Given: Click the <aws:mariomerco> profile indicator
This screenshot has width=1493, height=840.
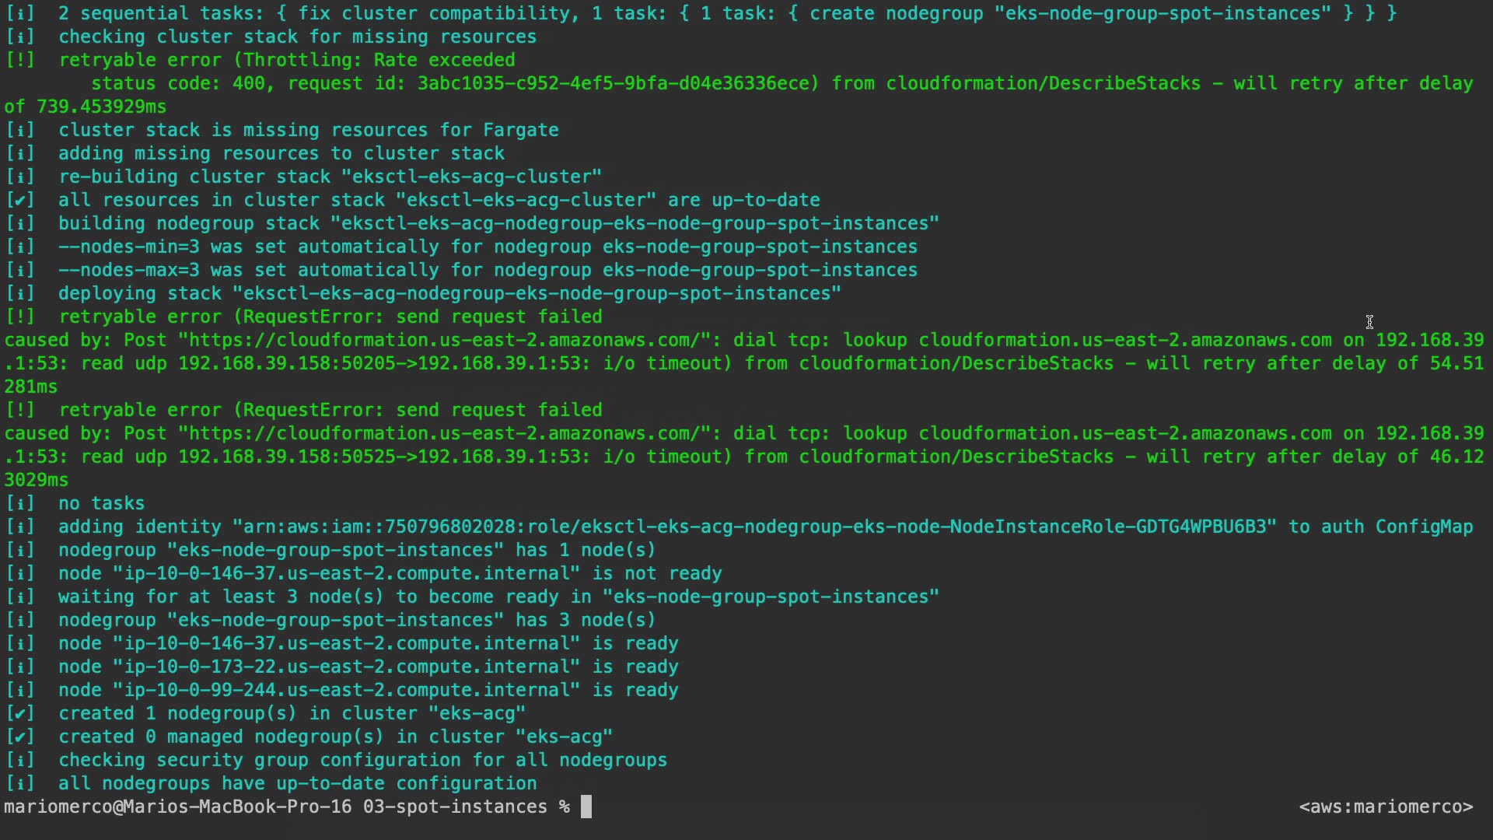Looking at the screenshot, I should pyautogui.click(x=1386, y=807).
